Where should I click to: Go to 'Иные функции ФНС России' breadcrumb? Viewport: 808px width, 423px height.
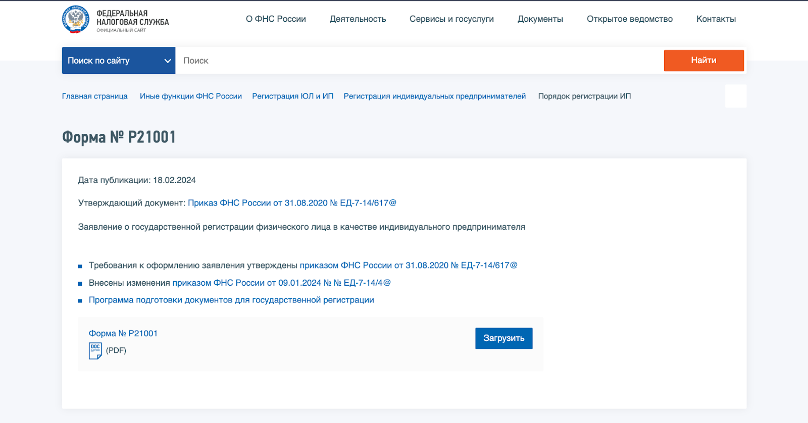click(x=191, y=96)
